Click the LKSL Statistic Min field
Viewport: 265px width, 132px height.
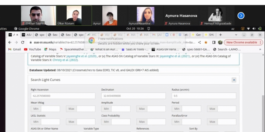coord(50,122)
